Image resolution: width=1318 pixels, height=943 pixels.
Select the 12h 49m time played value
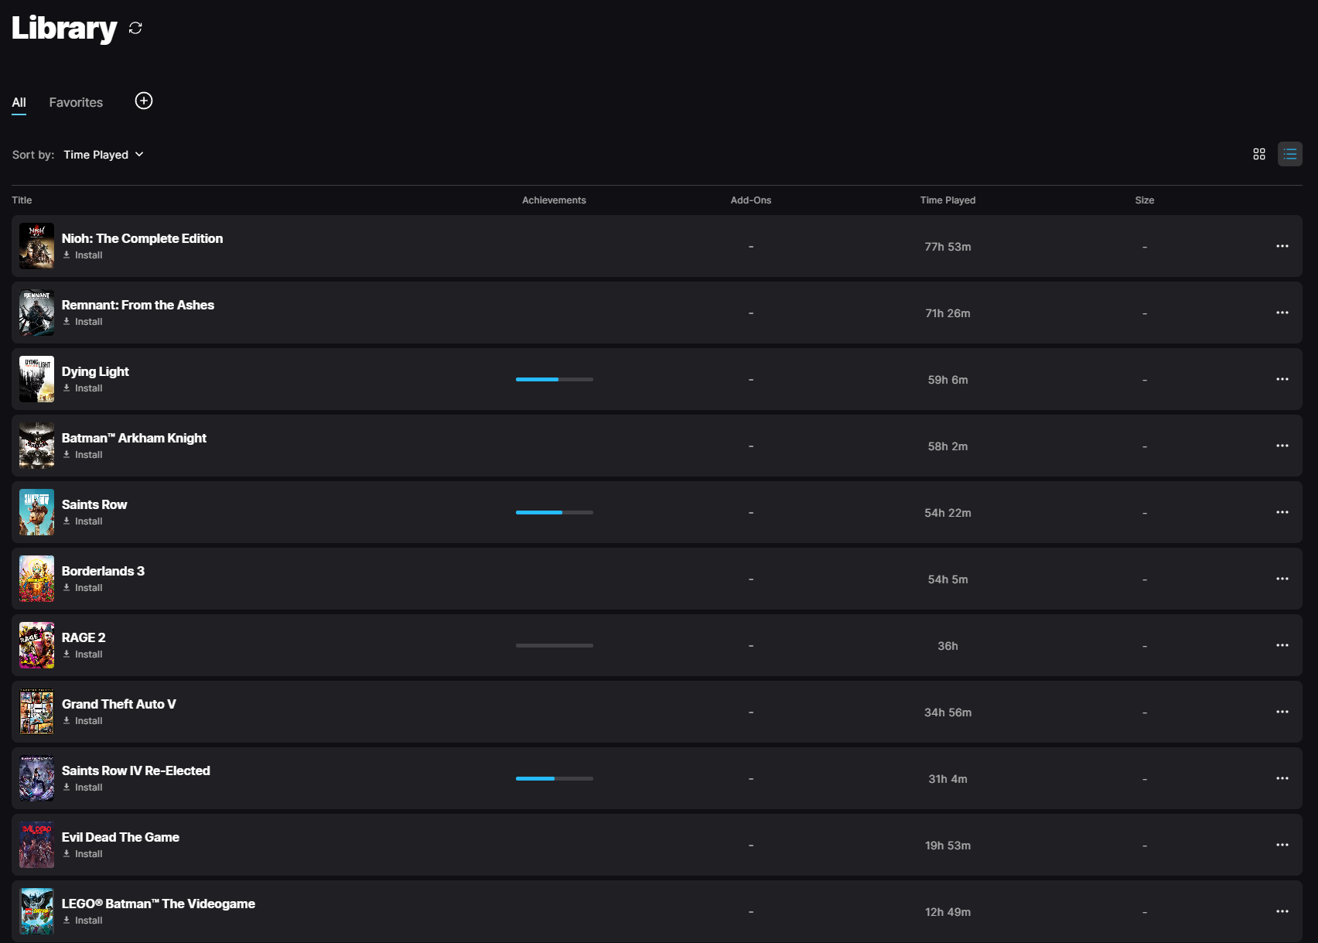[948, 912]
